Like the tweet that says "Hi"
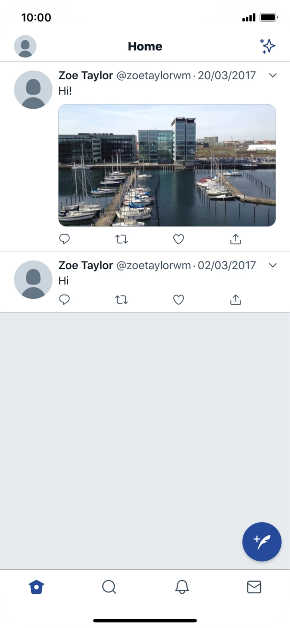 coord(178,299)
